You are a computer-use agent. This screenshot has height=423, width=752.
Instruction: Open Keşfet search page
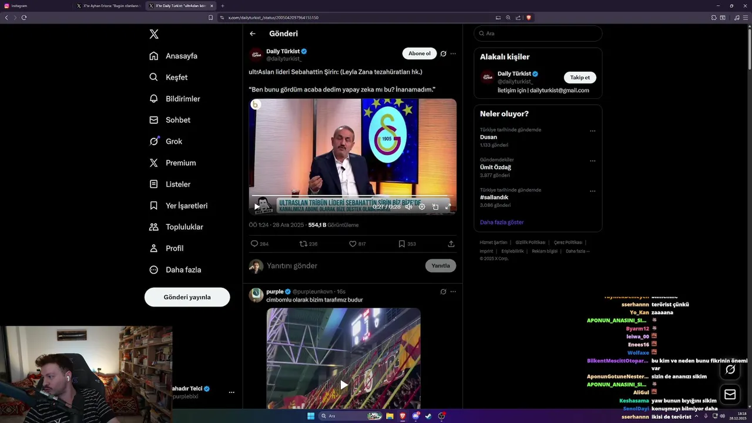coord(169,77)
